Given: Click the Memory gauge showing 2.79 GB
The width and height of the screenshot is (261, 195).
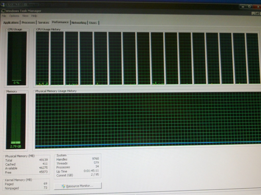Looking at the screenshot, I should click(16, 121).
